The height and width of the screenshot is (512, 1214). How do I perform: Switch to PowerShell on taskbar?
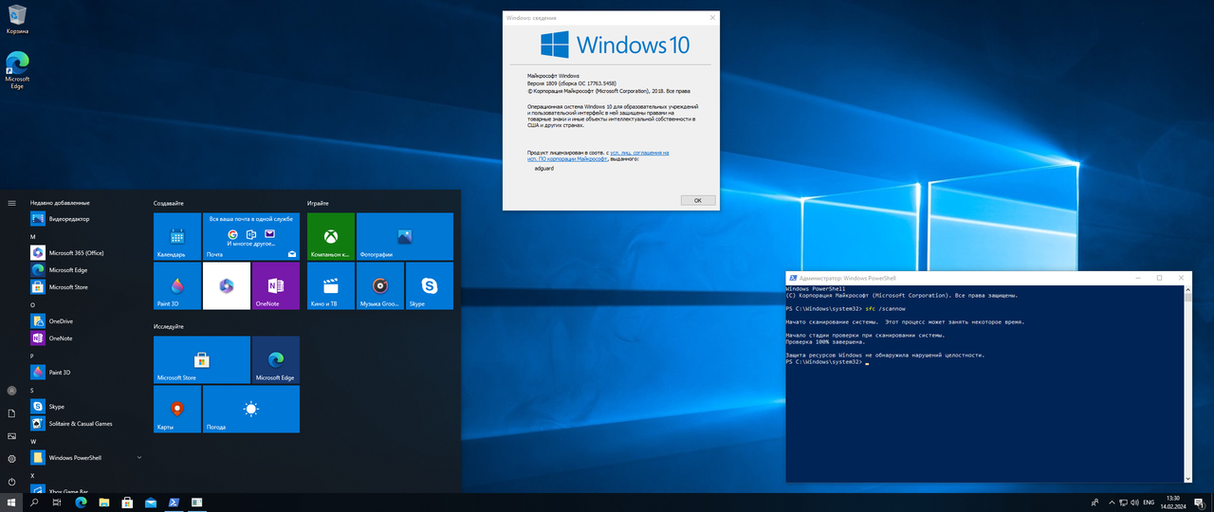tap(174, 503)
